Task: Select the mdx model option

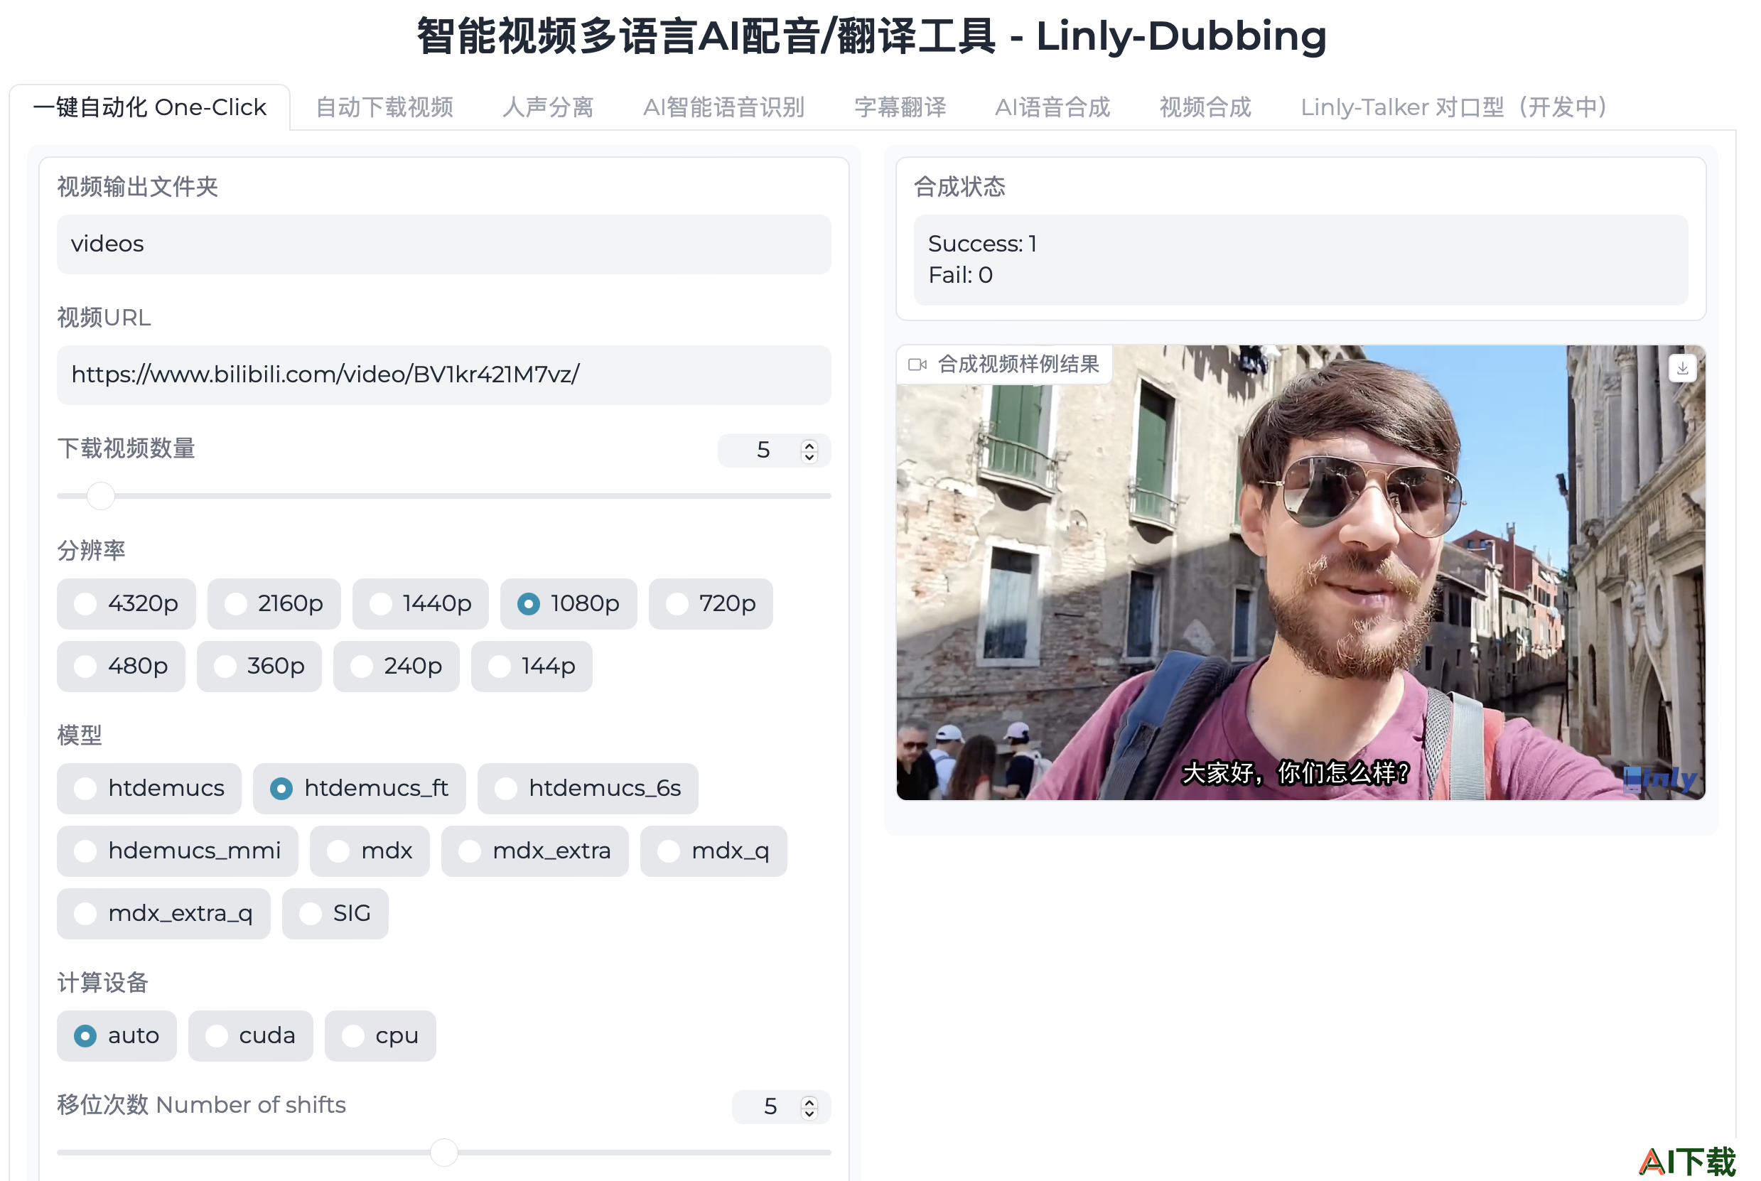Action: point(370,851)
